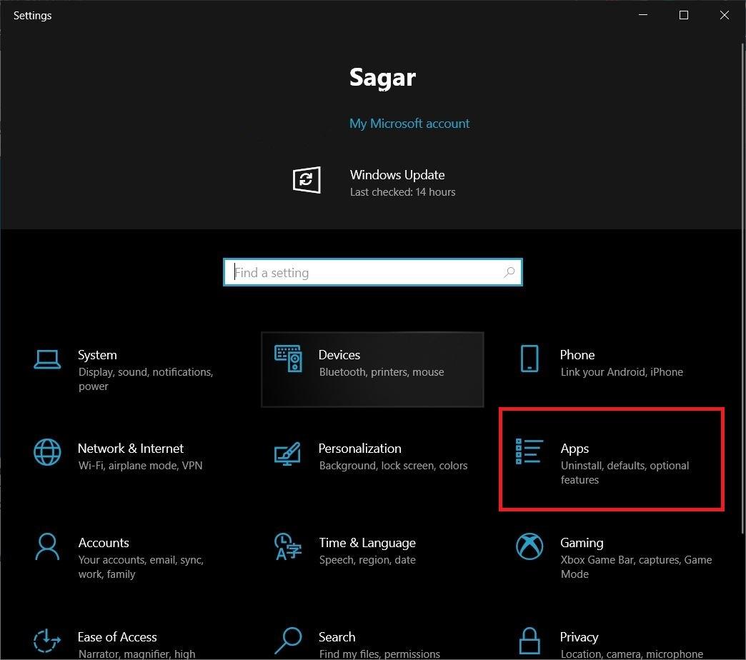746x660 pixels.
Task: Click the Privacy padlock icon
Action: tap(529, 641)
